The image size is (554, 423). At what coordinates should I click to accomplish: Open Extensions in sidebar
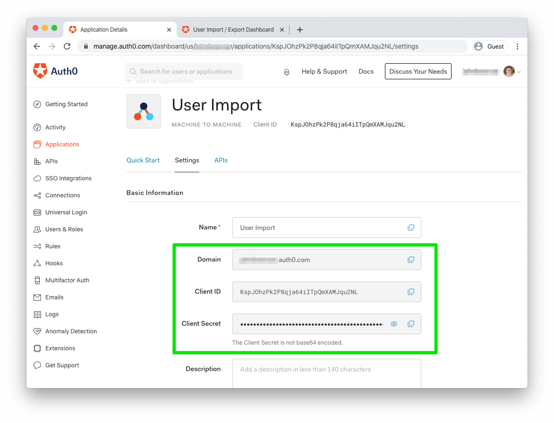click(54, 348)
